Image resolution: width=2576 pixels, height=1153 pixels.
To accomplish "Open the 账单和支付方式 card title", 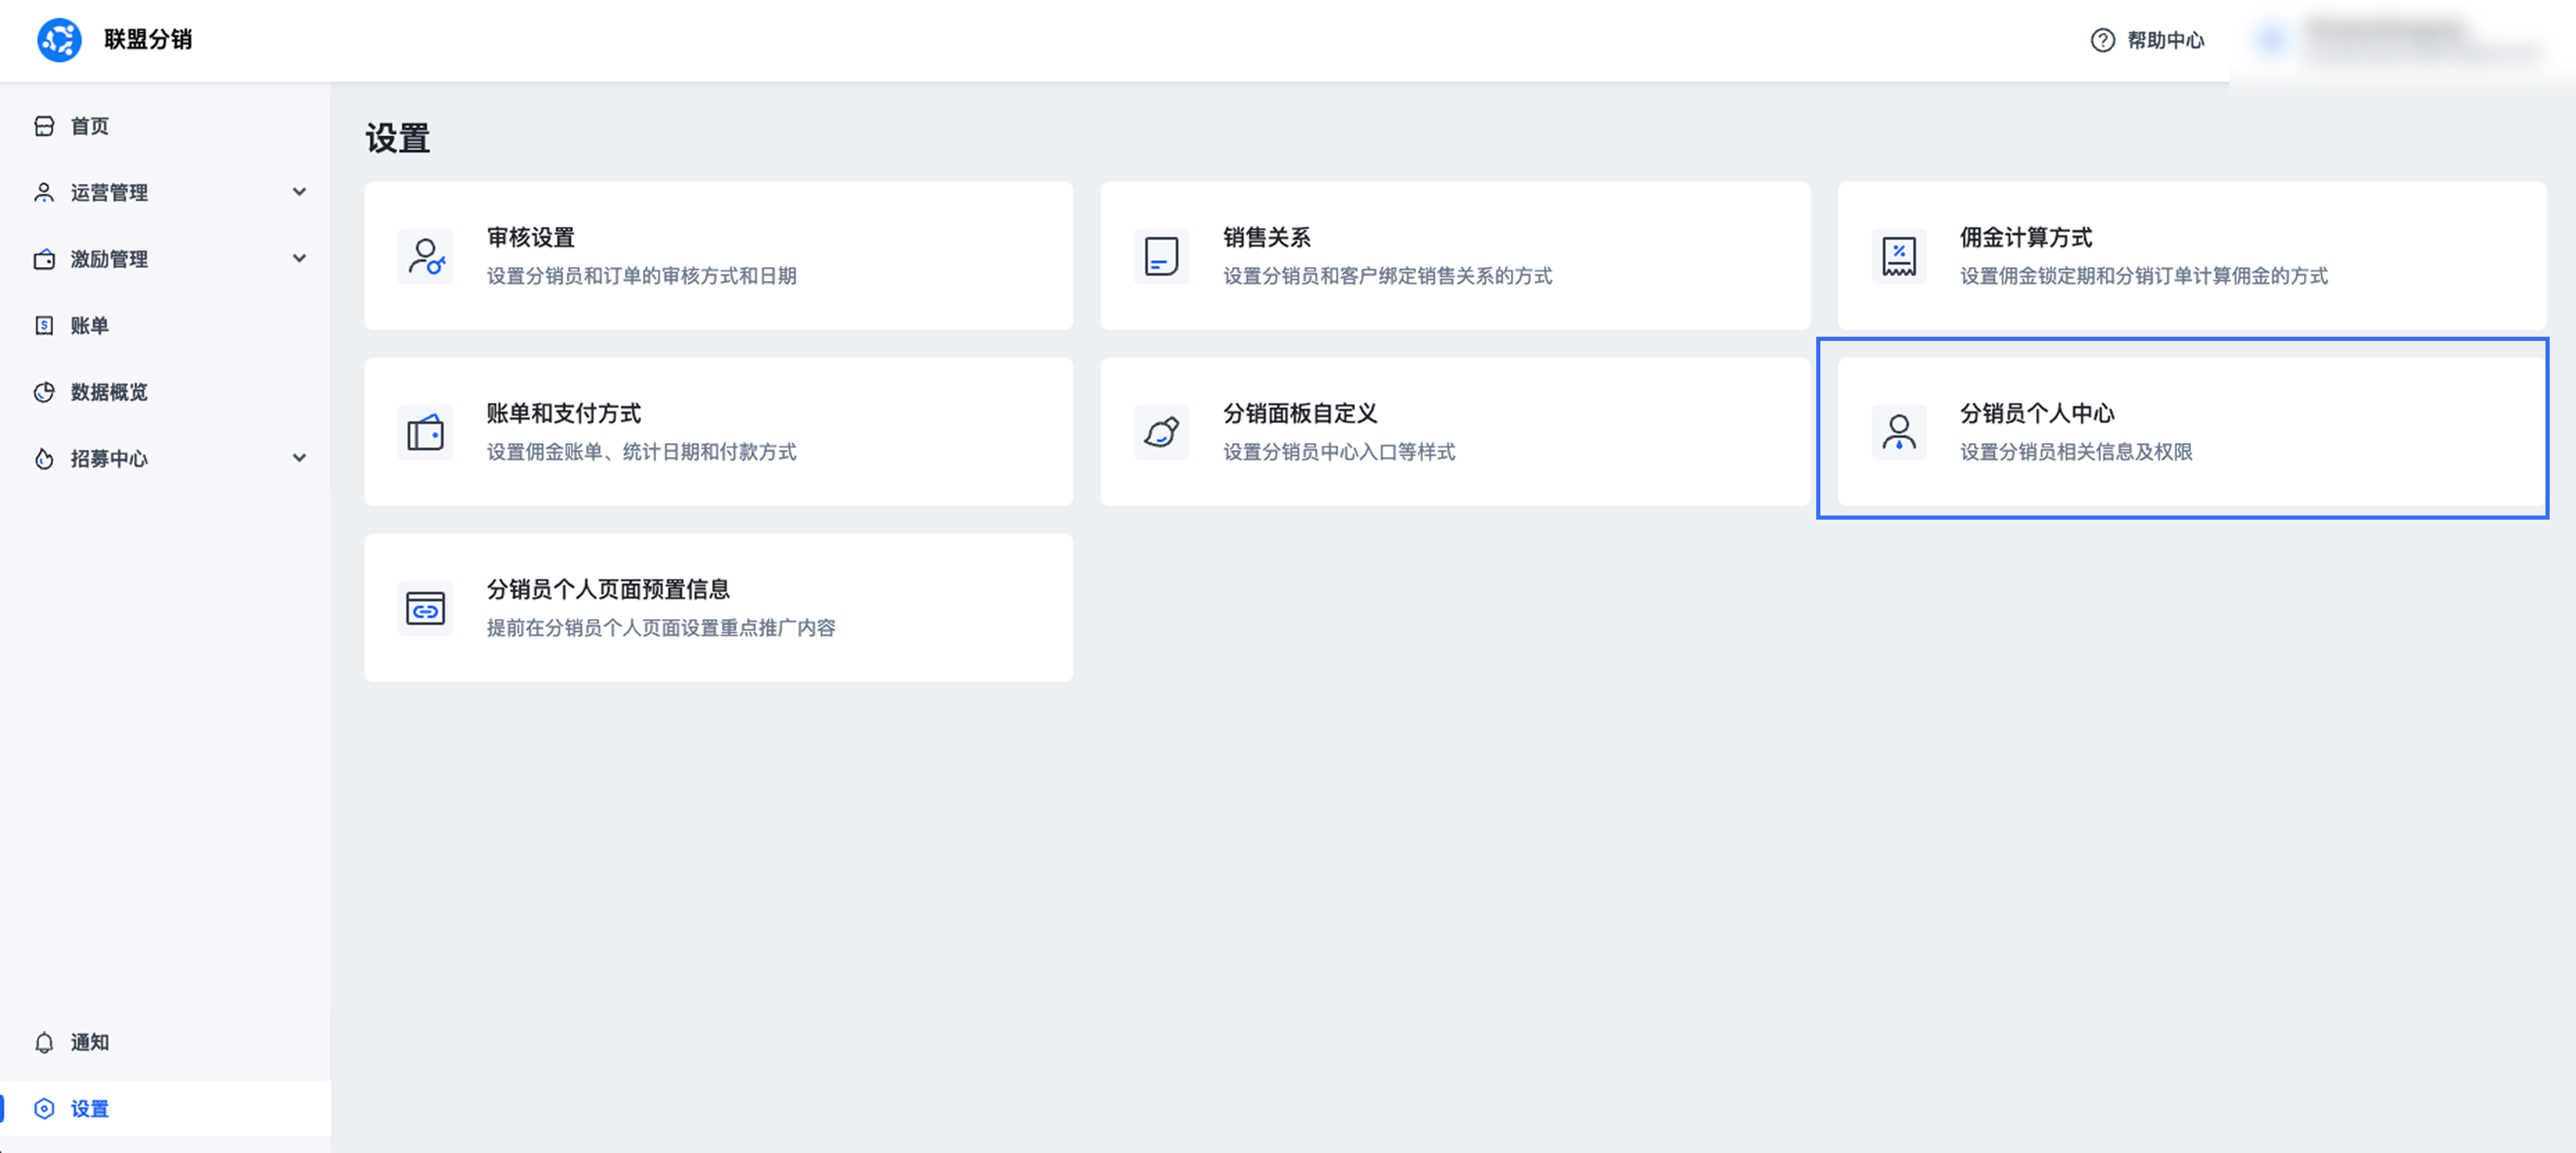I will [x=564, y=414].
